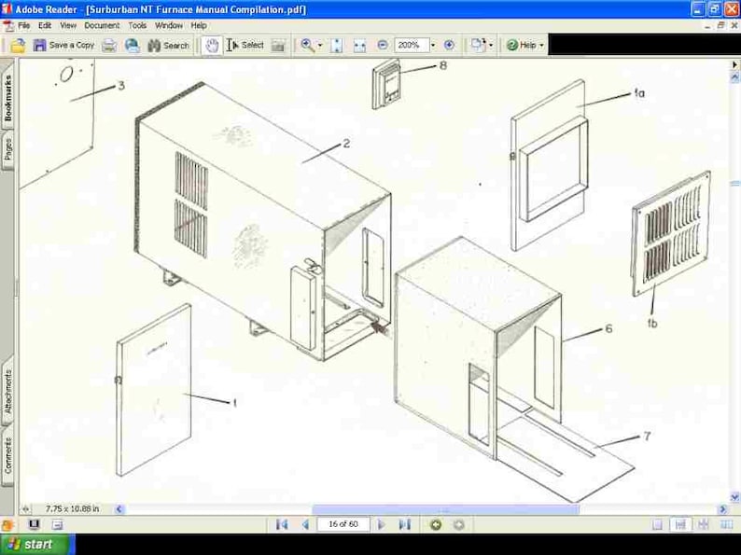Activate the Hand tool
The width and height of the screenshot is (741, 555).
(x=212, y=46)
